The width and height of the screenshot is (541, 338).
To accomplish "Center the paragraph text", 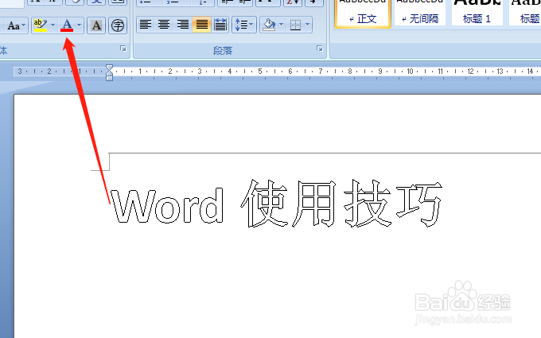I will click(x=164, y=25).
